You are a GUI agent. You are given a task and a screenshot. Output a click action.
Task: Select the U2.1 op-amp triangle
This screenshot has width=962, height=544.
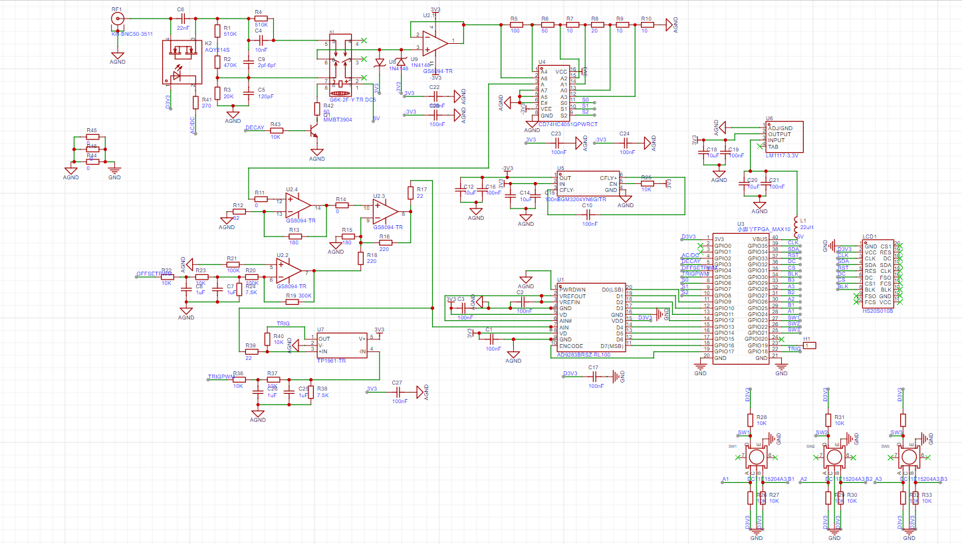pyautogui.click(x=435, y=43)
